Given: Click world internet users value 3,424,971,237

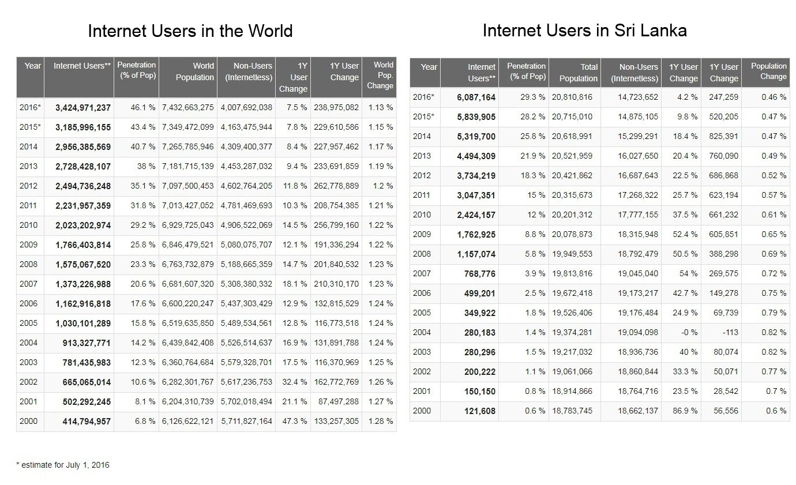Looking at the screenshot, I should (82, 107).
